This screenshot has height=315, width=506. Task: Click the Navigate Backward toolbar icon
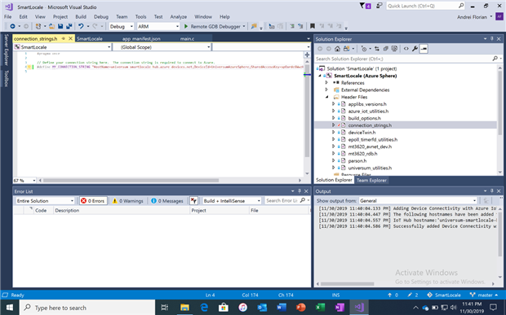[12, 26]
